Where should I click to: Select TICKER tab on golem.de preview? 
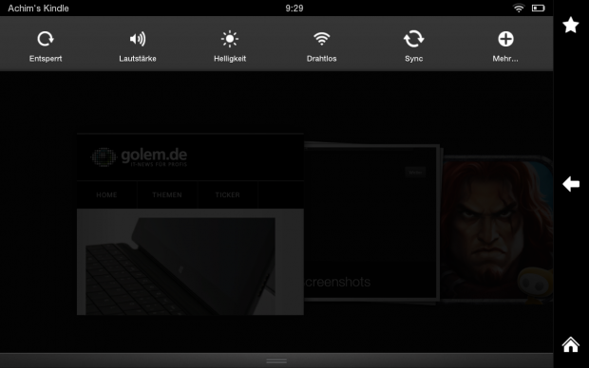point(228,194)
